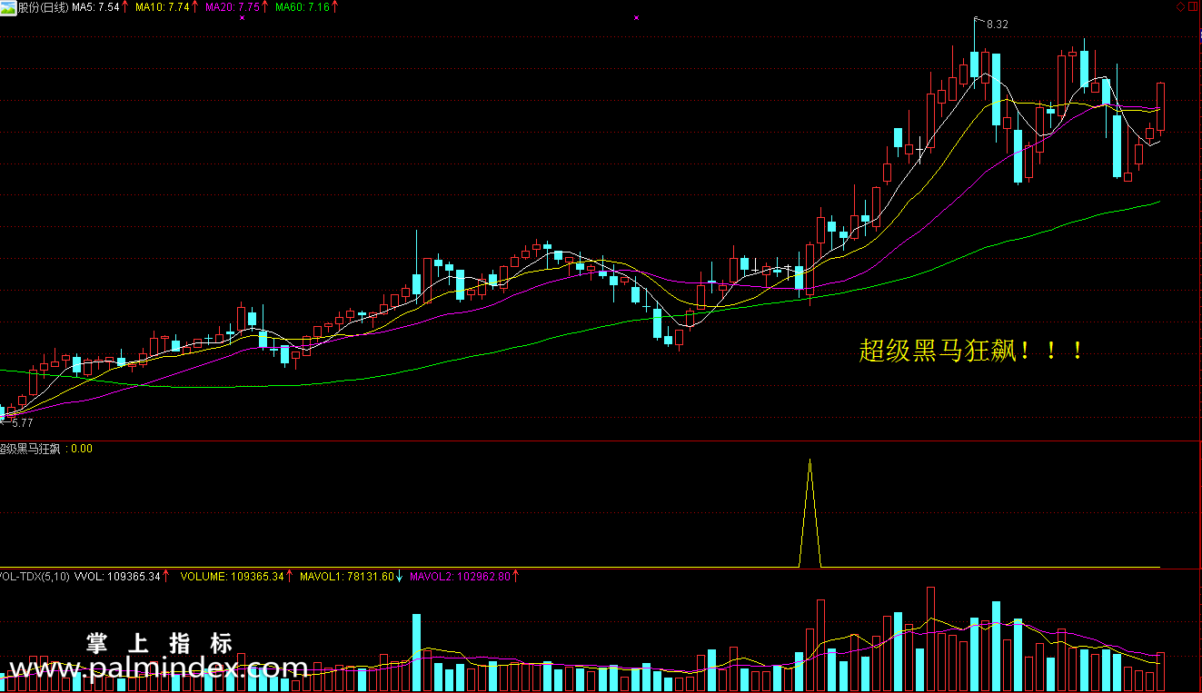The width and height of the screenshot is (1202, 693).
Task: Click the yellow MA10: 7.74 label
Action: click(162, 7)
